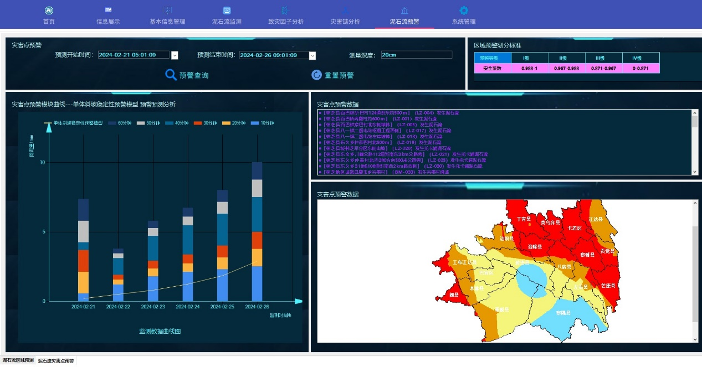Viewport: 702px width, 367px height.
Task: Select the warning row for LZ-019
Action: (379, 142)
